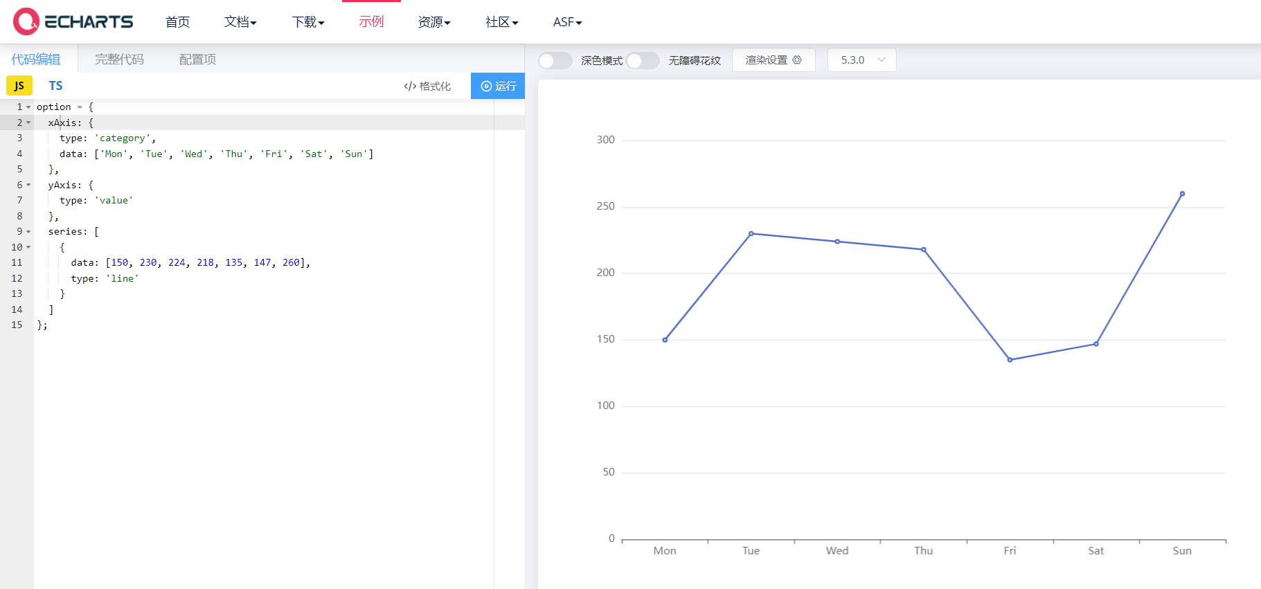Open 渲染设置 render settings
The image size is (1261, 589).
pos(773,60)
